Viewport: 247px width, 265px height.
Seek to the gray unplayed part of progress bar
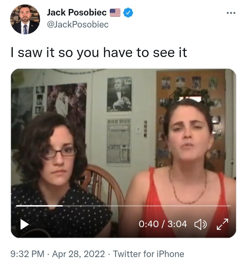point(147,206)
